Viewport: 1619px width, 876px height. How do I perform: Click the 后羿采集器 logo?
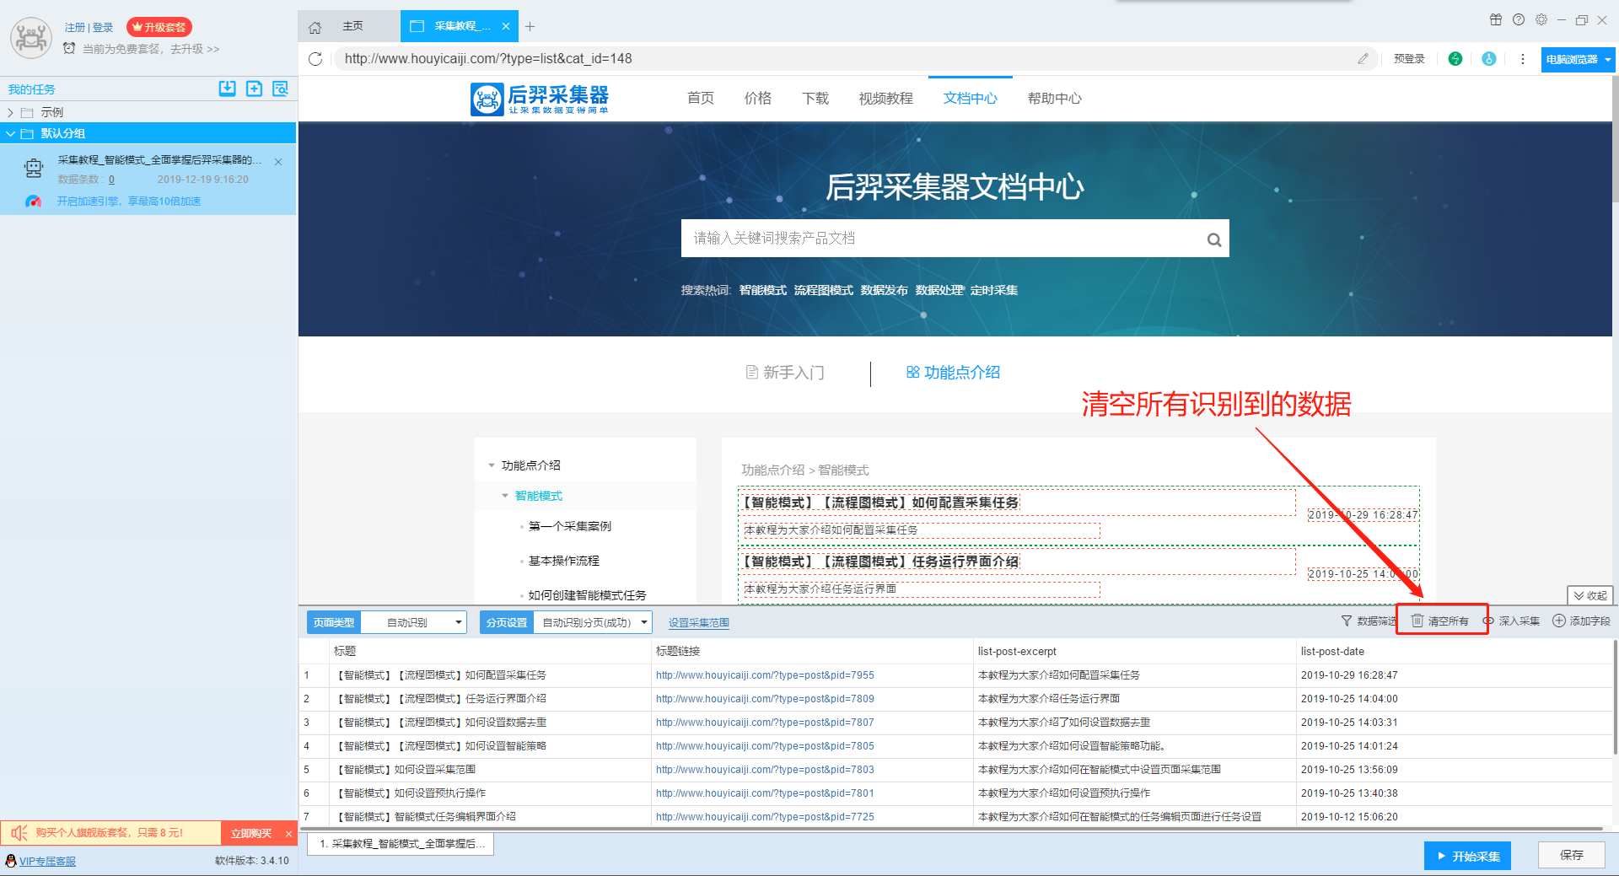[x=540, y=99]
